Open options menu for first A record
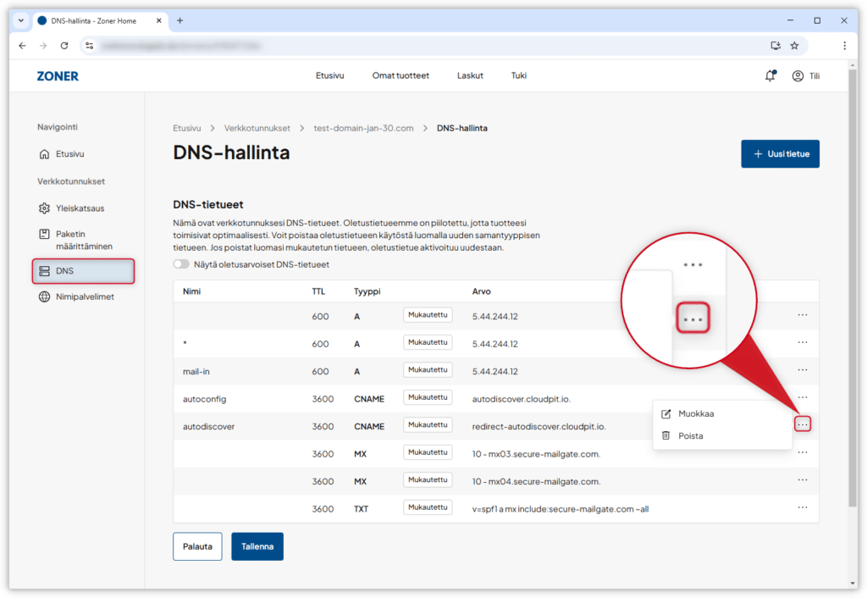 click(x=802, y=315)
